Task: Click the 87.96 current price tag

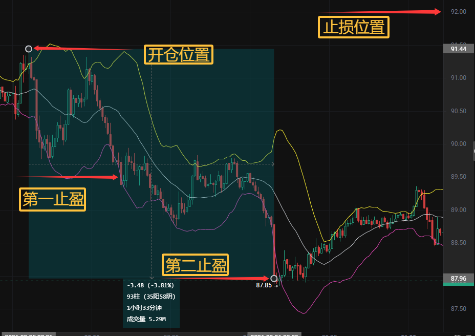Action: click(x=458, y=279)
